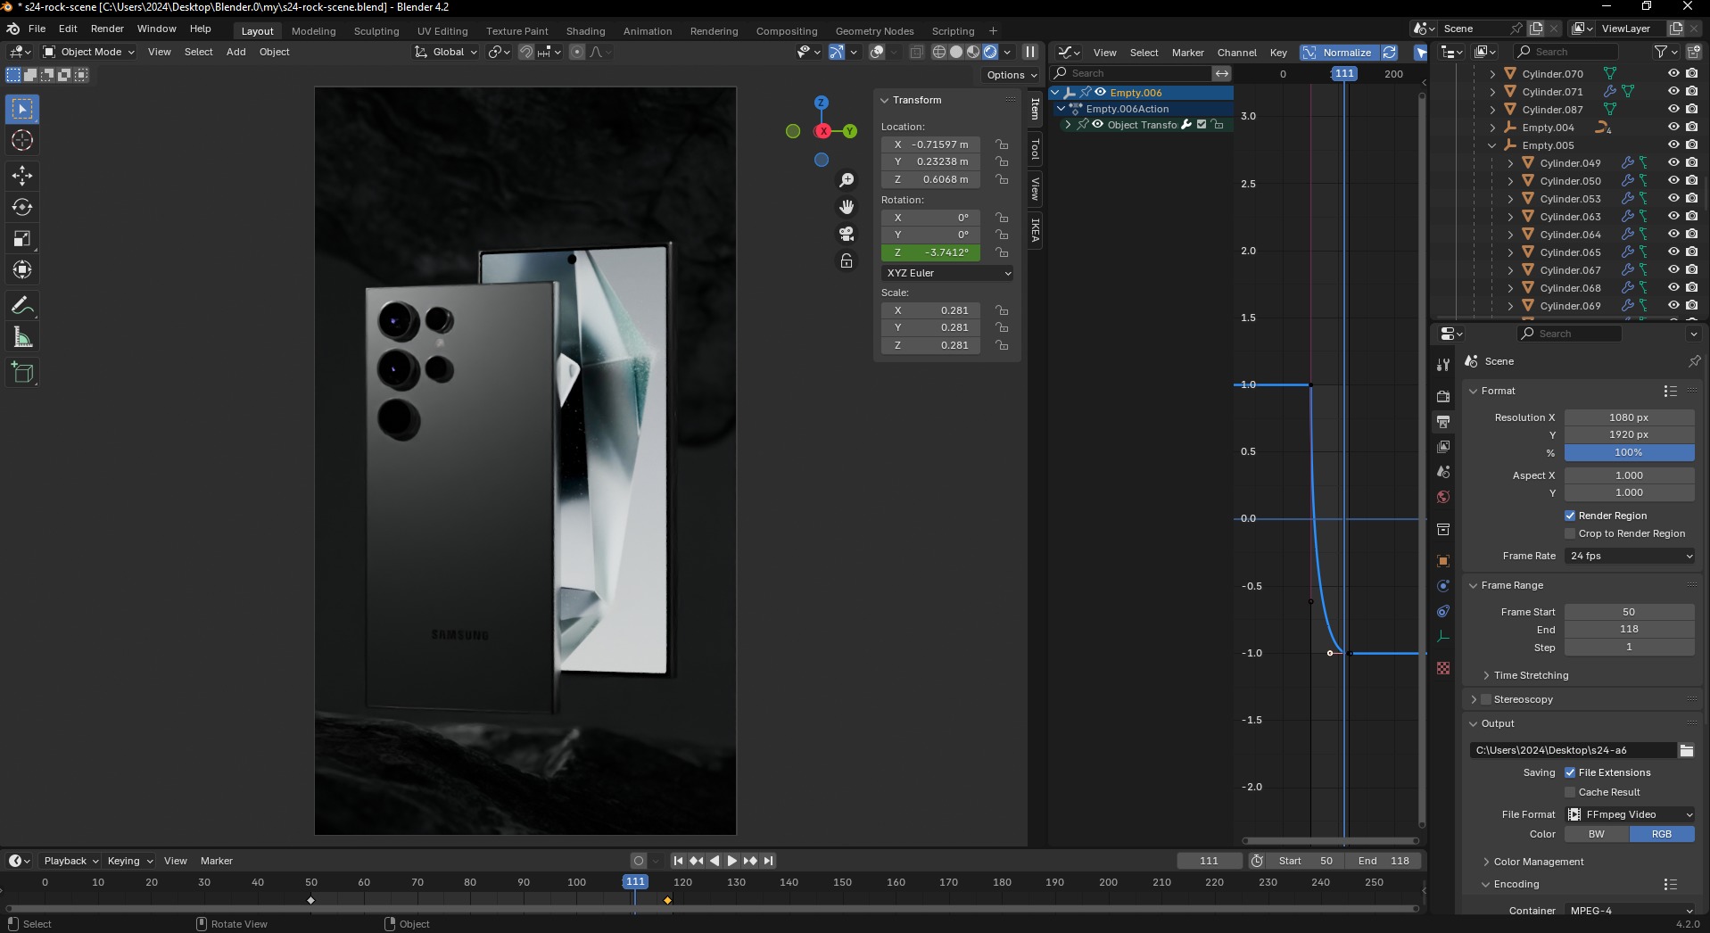This screenshot has width=1710, height=933.
Task: Toggle the Normalize button in graph editor
Action: [1338, 53]
